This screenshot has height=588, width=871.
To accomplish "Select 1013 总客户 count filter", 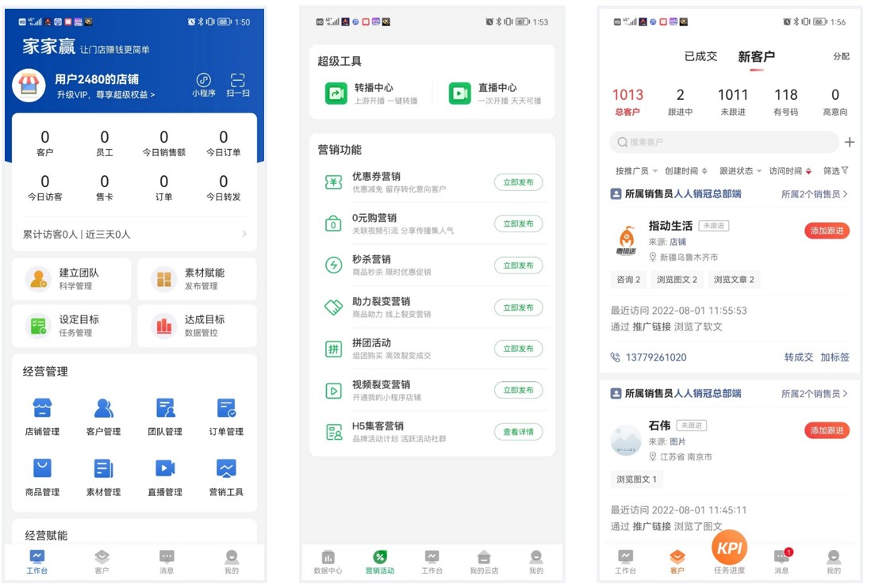I will point(627,101).
